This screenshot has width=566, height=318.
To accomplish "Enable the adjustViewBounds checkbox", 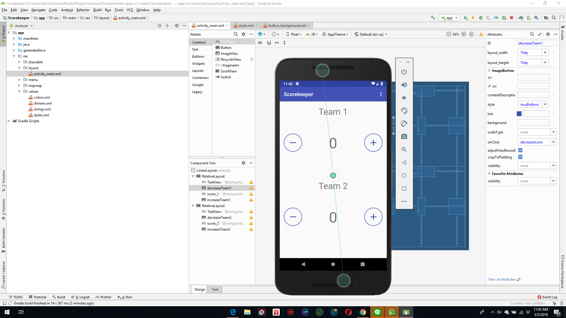I will pos(521,150).
